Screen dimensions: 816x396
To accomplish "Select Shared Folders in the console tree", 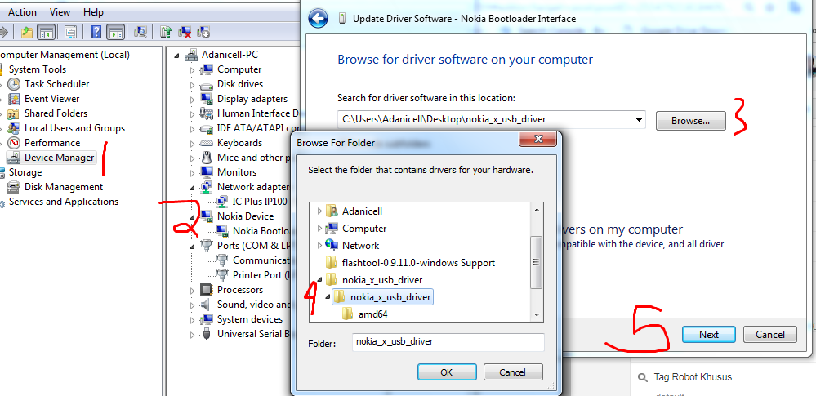I will [56, 113].
